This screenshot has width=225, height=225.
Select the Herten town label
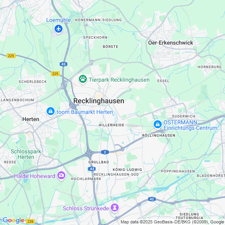pyautogui.click(x=31, y=119)
